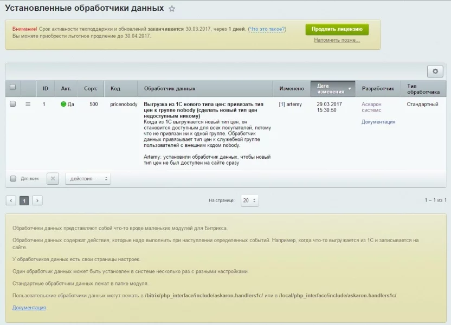Open row actions hamburger menu
451x325 pixels.
tap(28, 104)
